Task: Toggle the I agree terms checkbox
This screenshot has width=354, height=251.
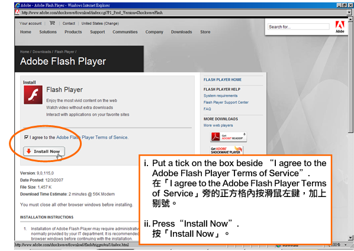Action: 26,137
